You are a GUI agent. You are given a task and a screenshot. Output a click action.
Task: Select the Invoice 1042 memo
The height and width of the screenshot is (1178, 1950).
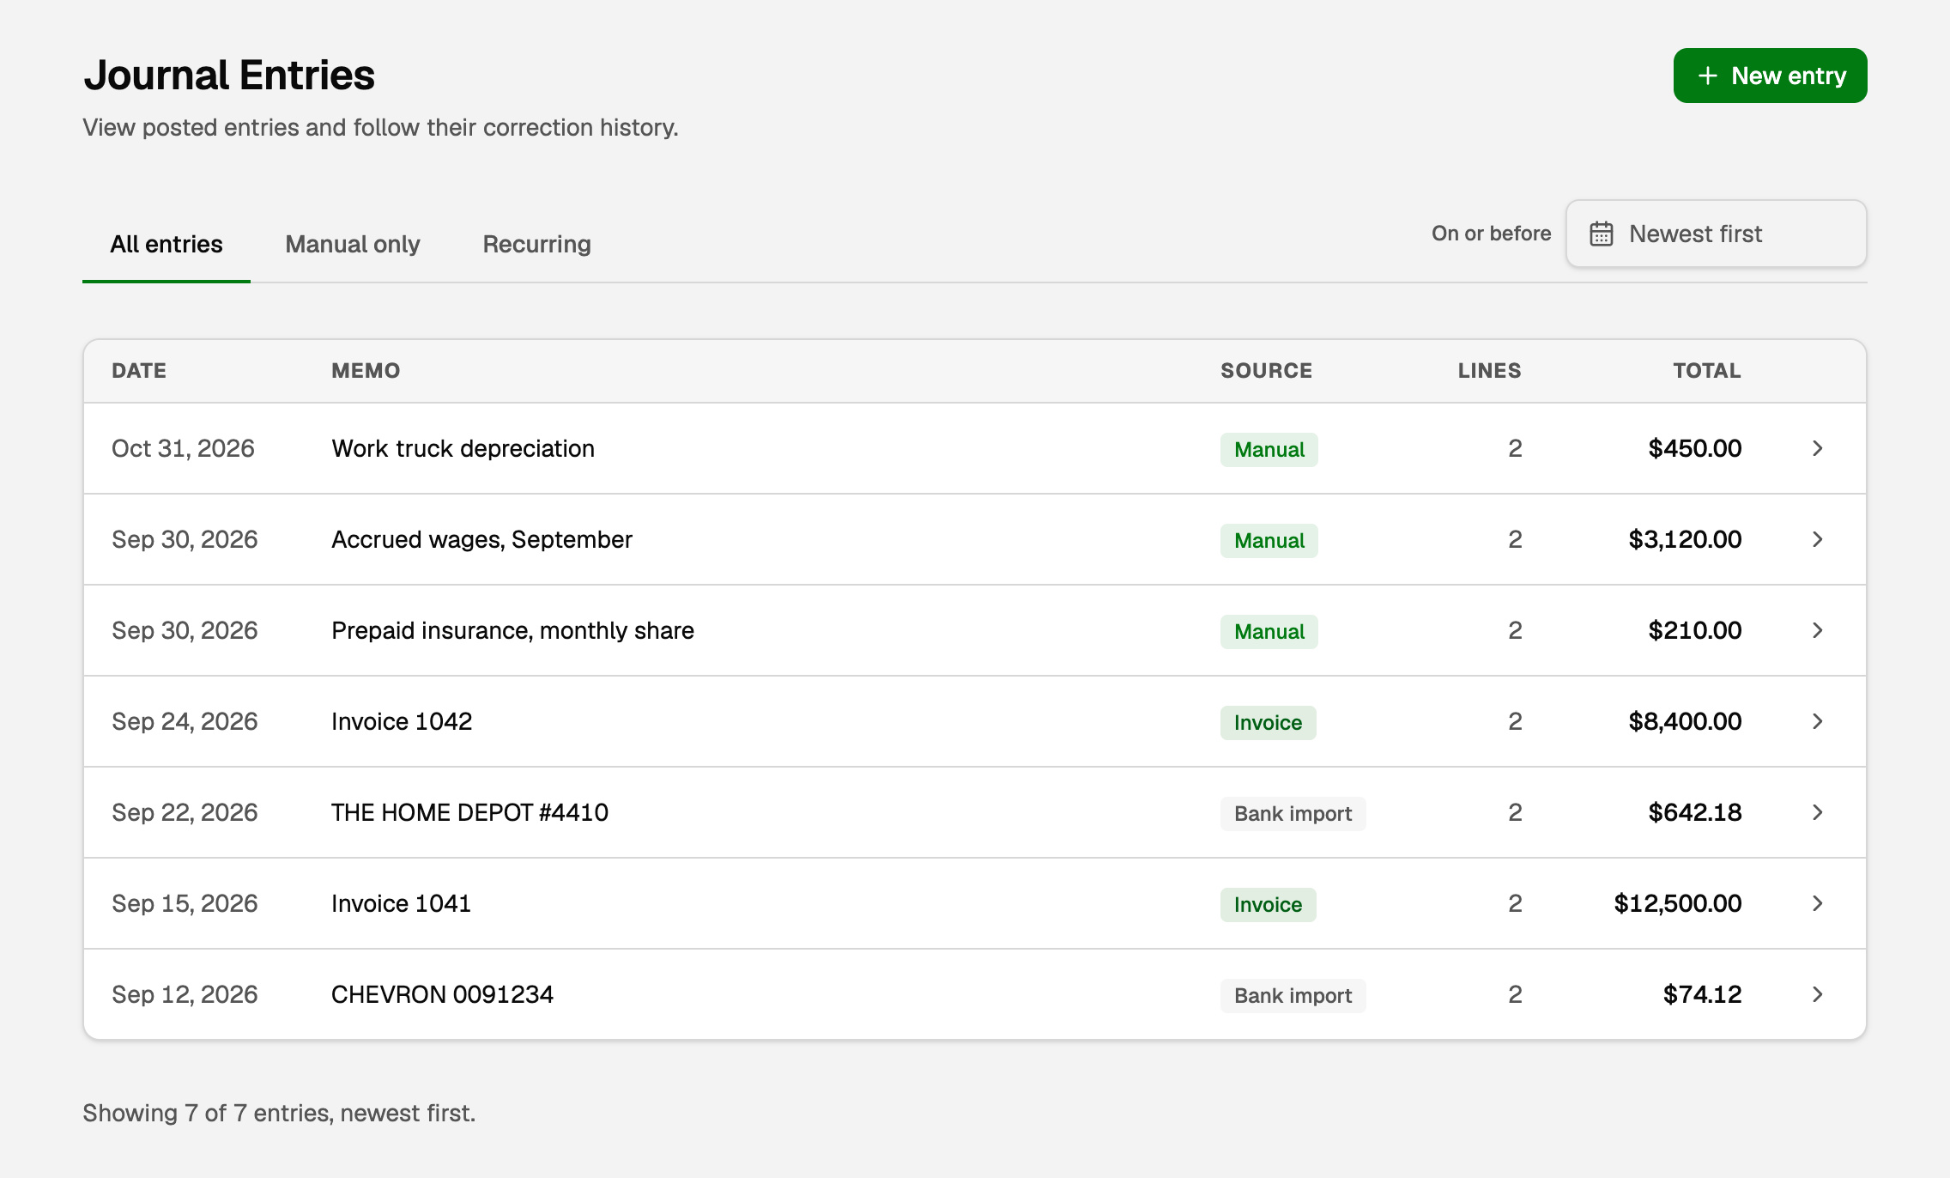[402, 721]
